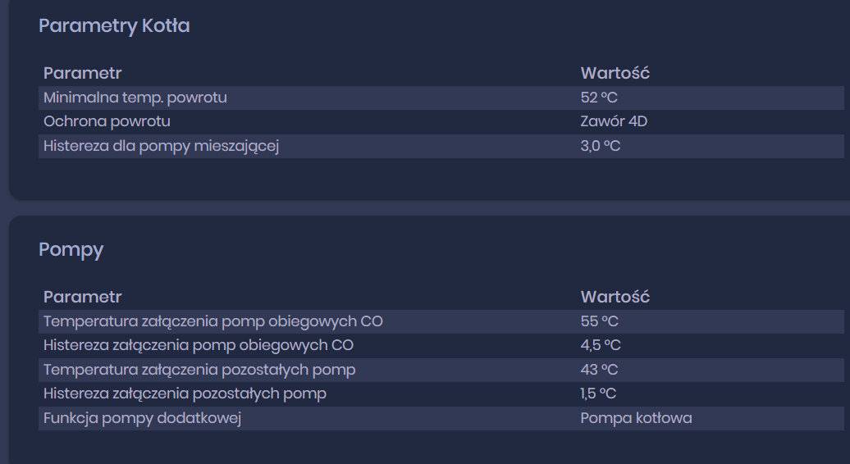Image resolution: width=850 pixels, height=464 pixels.
Task: Click Wartość header in Pompy table
Action: pos(615,297)
